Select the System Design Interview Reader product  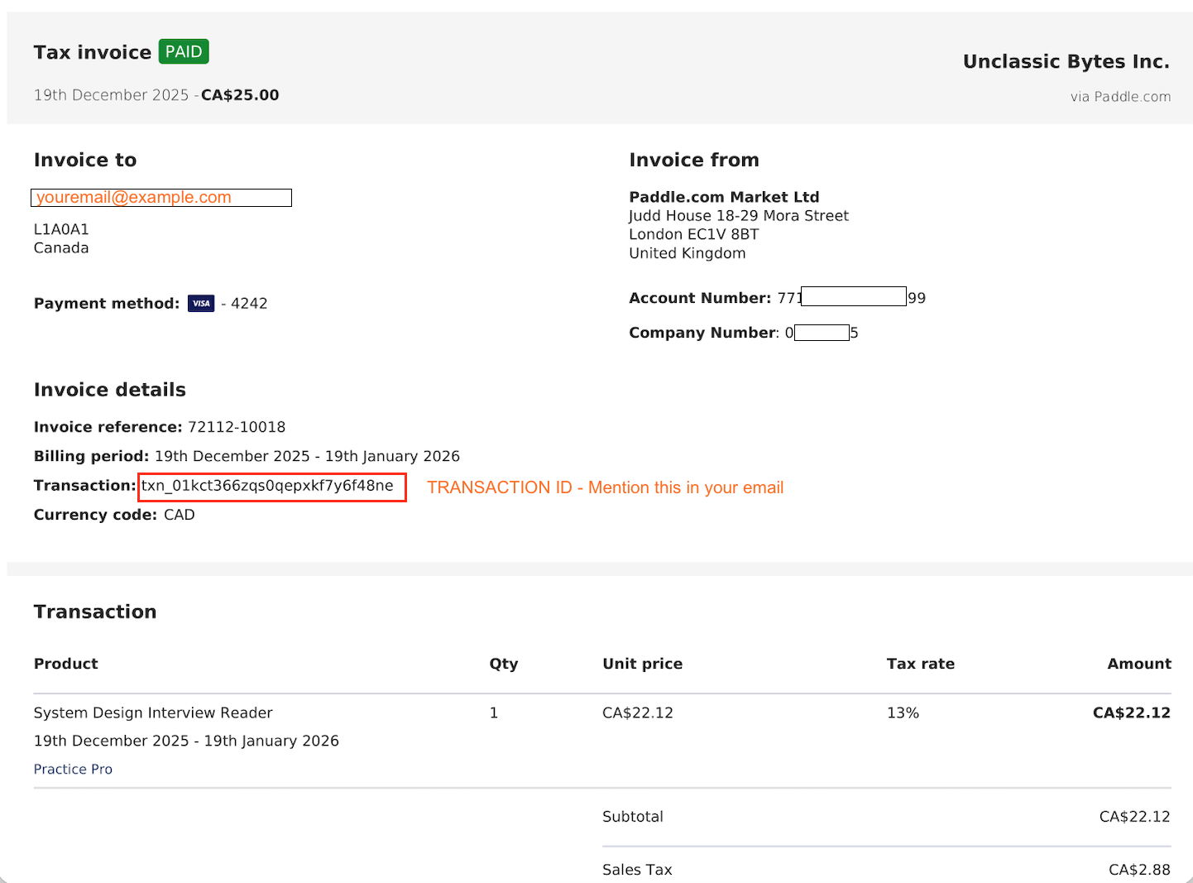tap(153, 713)
